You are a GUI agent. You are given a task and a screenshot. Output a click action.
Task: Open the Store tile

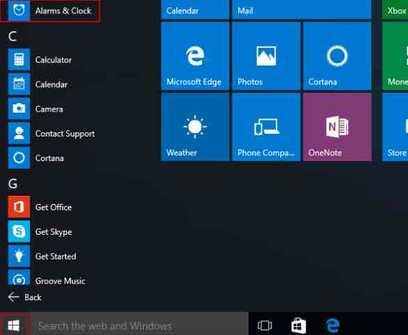click(x=395, y=127)
